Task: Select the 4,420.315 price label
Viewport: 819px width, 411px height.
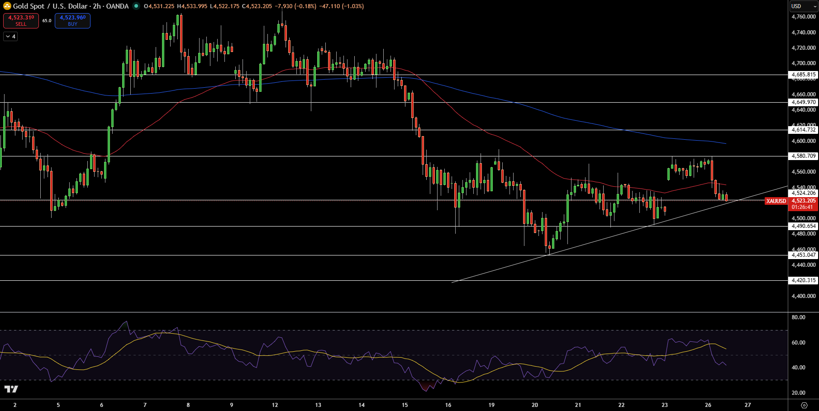Action: click(804, 280)
